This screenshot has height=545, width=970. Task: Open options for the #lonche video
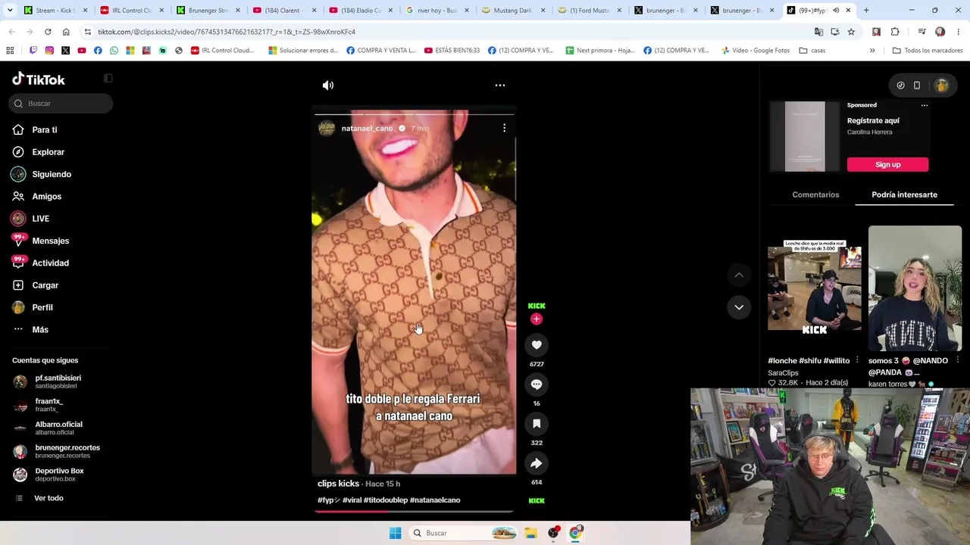pyautogui.click(x=857, y=360)
